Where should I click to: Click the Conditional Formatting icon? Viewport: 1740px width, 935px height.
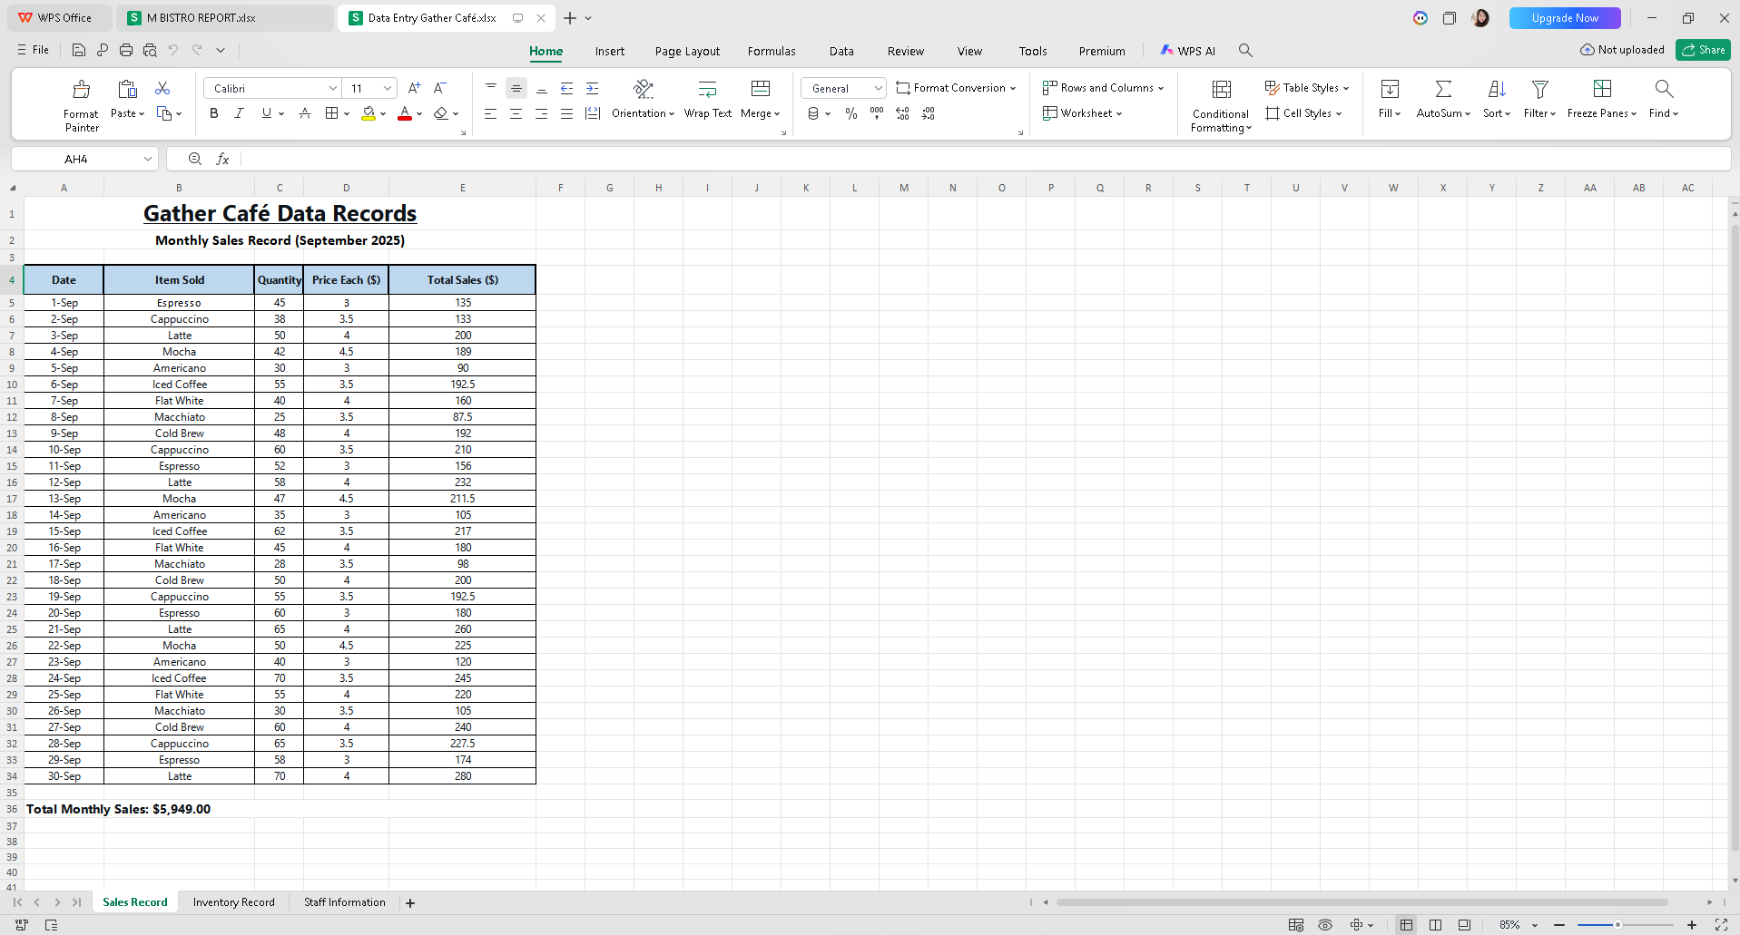(1222, 89)
